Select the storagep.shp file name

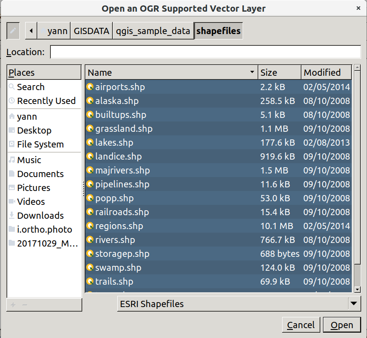122,254
